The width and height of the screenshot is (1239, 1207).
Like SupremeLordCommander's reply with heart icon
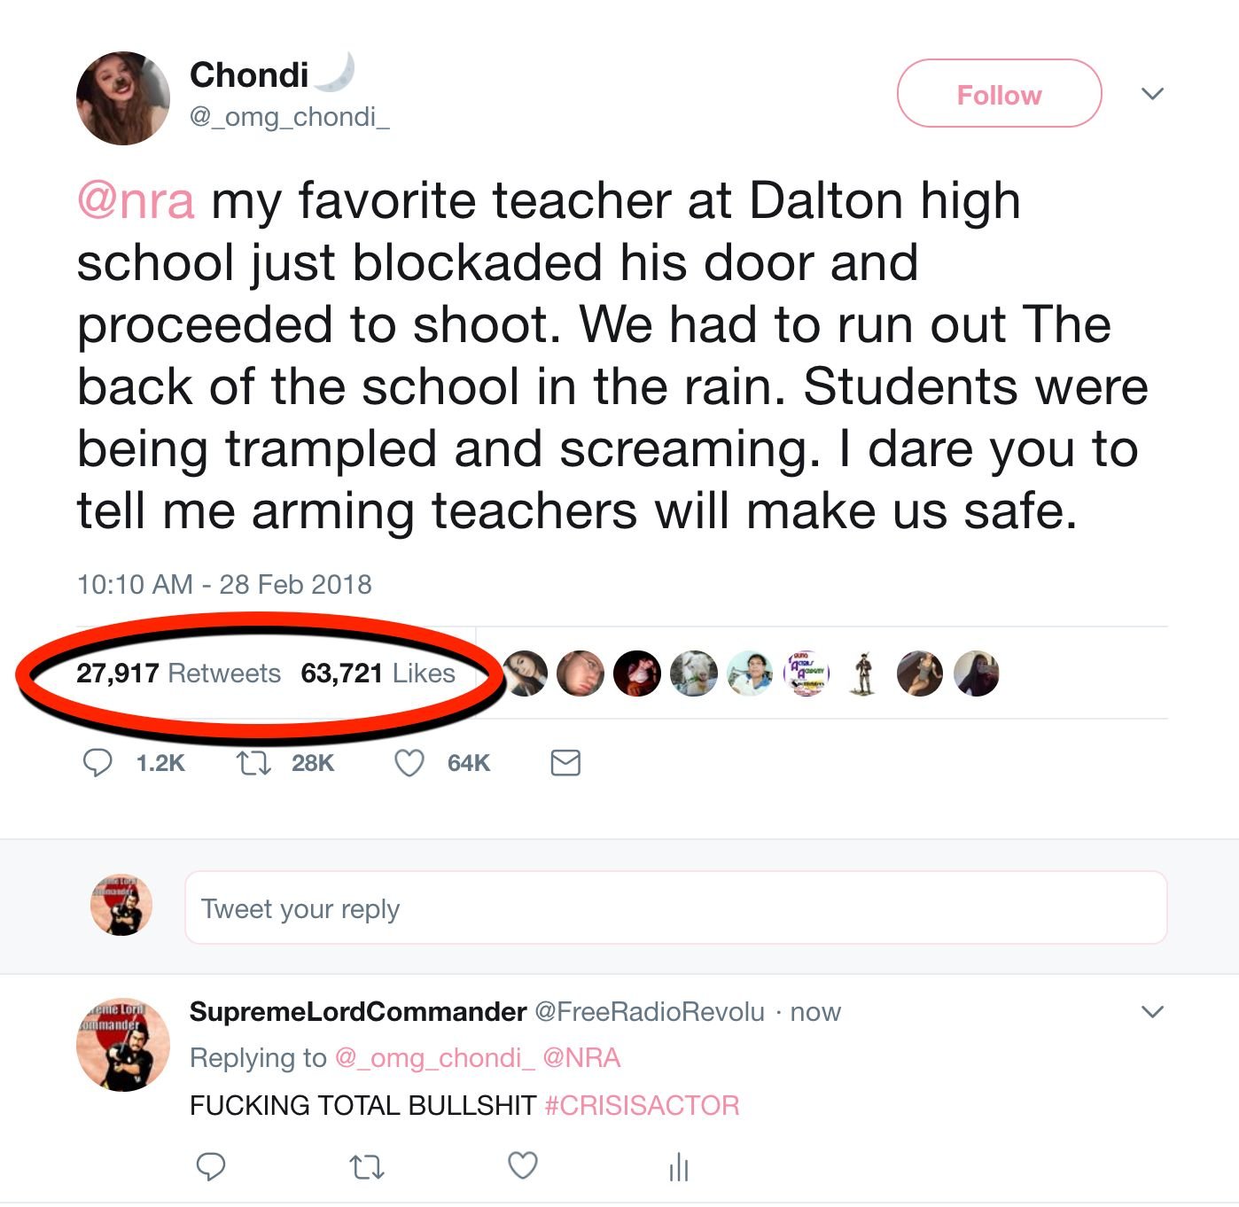point(523,1165)
